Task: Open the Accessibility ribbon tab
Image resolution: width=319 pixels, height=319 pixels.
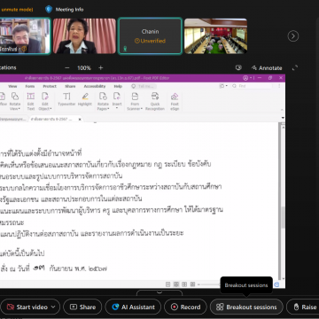Action: pos(95,86)
